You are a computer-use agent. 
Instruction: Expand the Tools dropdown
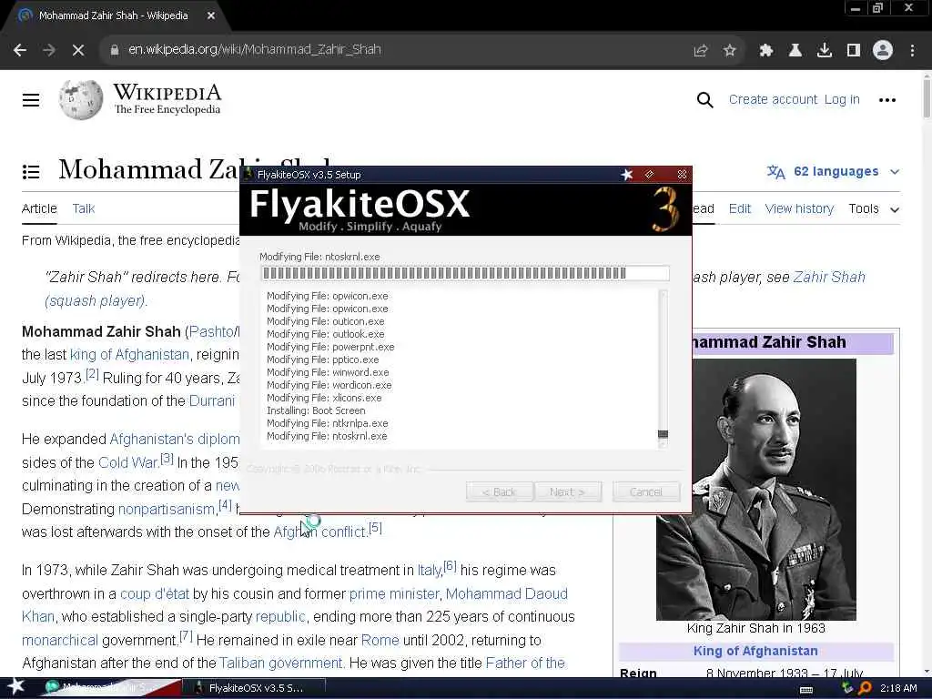(874, 208)
